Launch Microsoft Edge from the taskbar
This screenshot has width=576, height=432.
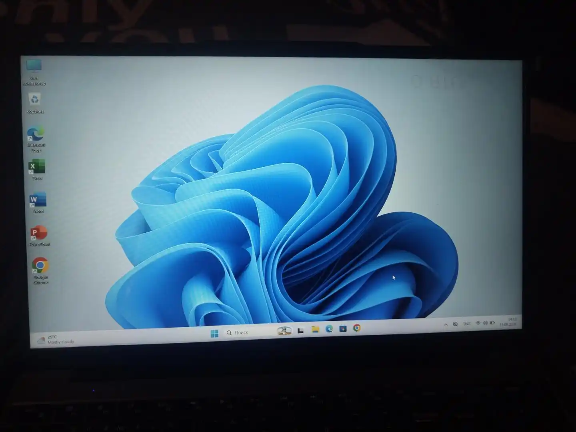click(329, 328)
